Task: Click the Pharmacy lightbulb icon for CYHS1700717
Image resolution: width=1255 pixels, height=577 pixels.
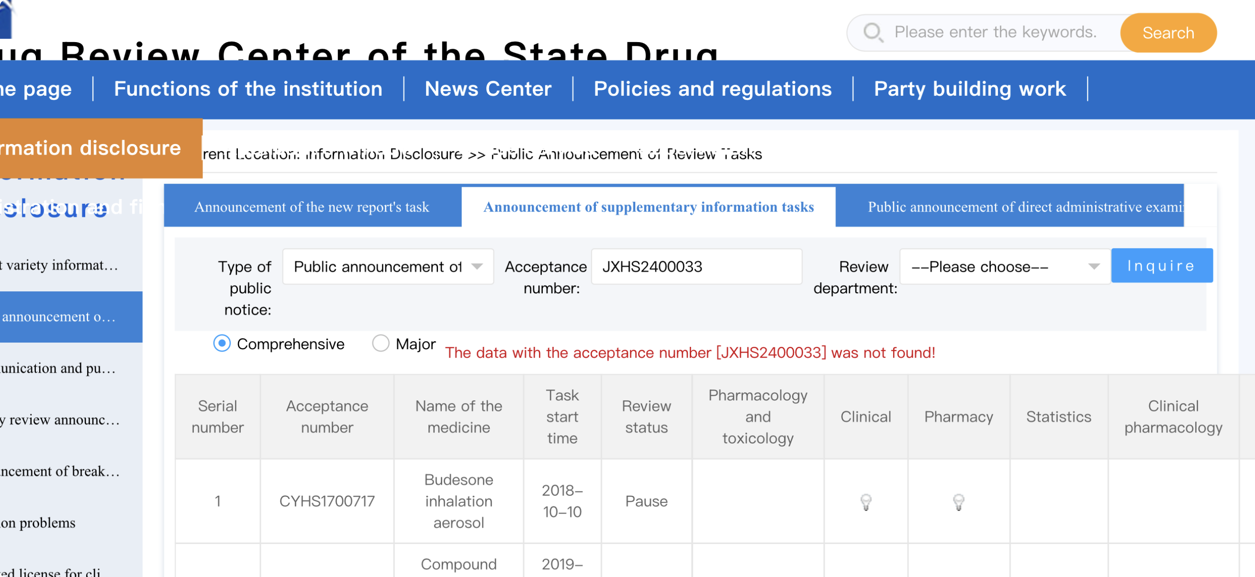Action: tap(958, 501)
